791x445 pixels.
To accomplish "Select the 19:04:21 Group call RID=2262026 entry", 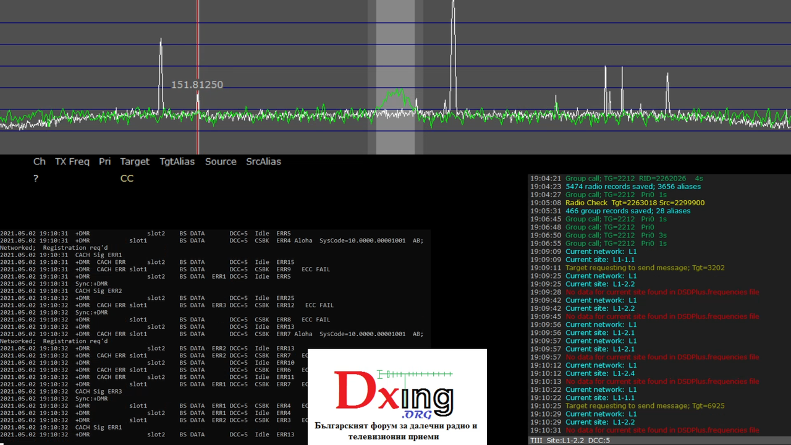I will point(617,178).
